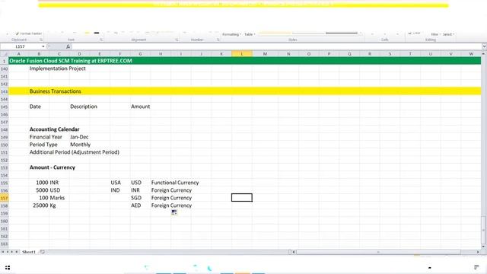Open the Clipboard group dialog launcher
The width and height of the screenshot is (487, 274).
41,40
